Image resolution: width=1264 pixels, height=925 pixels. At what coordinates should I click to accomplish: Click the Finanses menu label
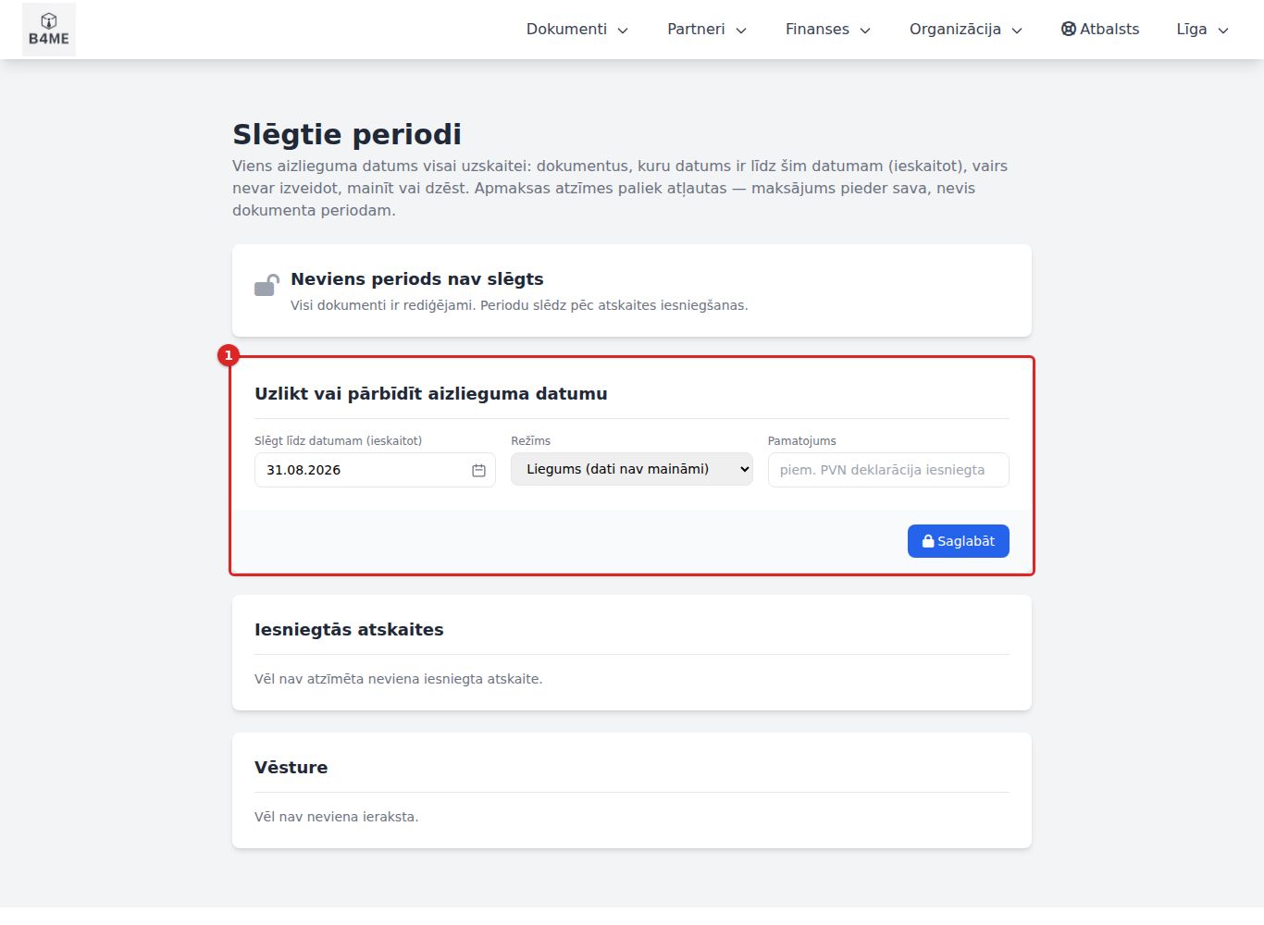click(817, 30)
